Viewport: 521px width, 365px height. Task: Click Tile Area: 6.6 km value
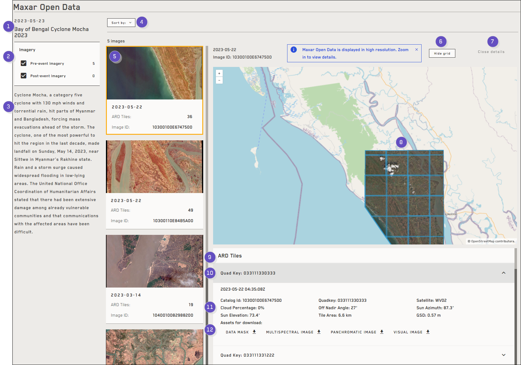[x=335, y=315]
